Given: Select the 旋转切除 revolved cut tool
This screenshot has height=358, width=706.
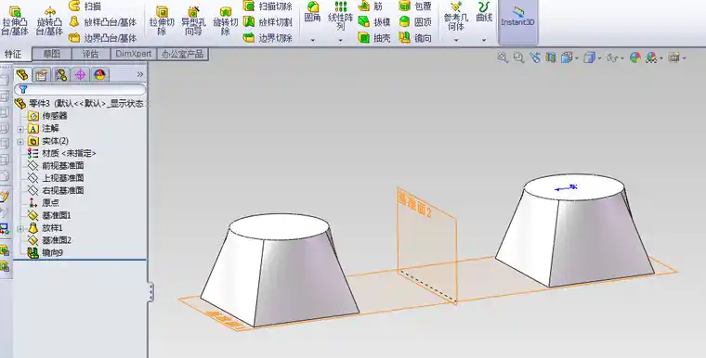Looking at the screenshot, I should pos(225,21).
